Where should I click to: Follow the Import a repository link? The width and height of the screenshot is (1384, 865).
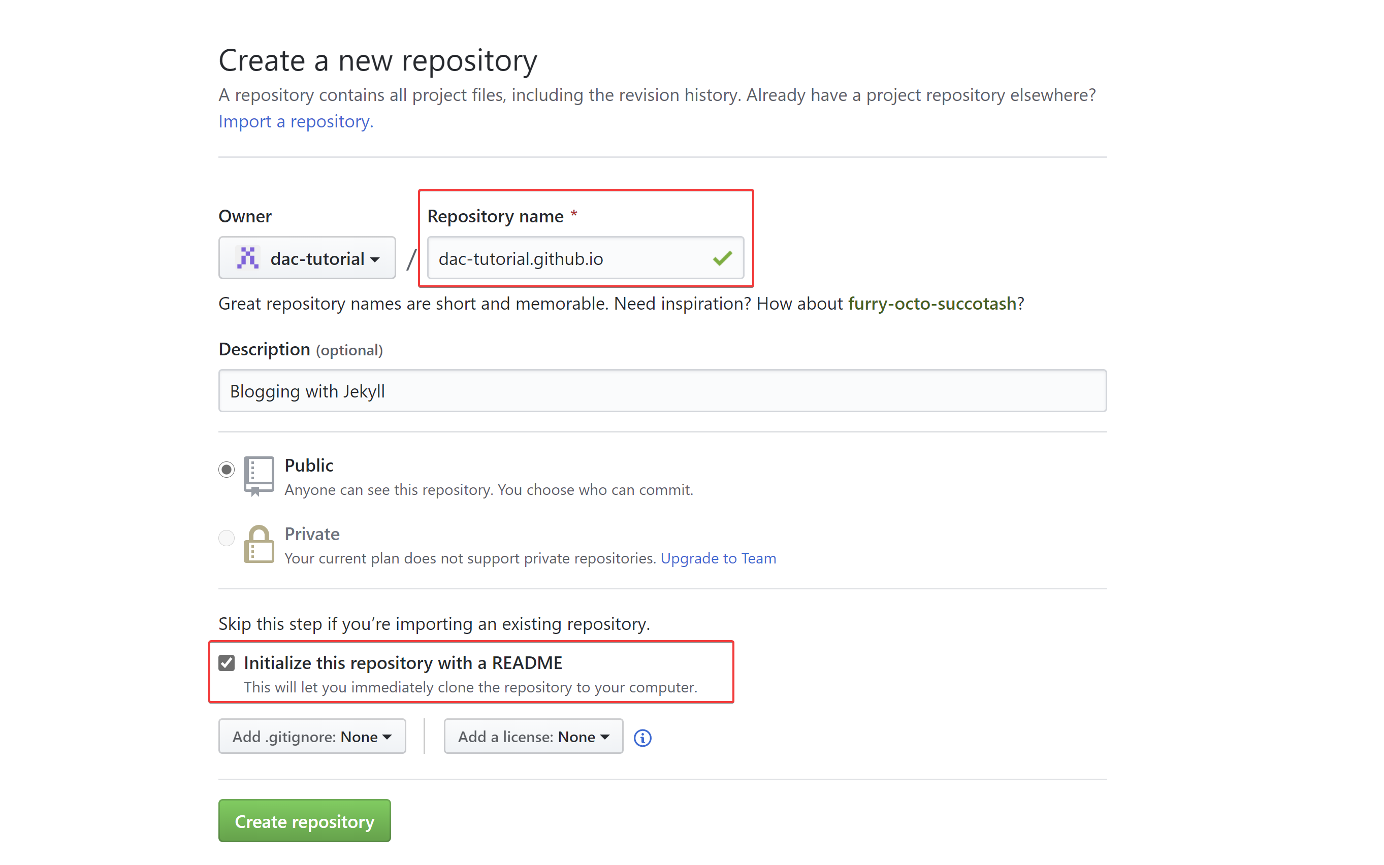296,121
